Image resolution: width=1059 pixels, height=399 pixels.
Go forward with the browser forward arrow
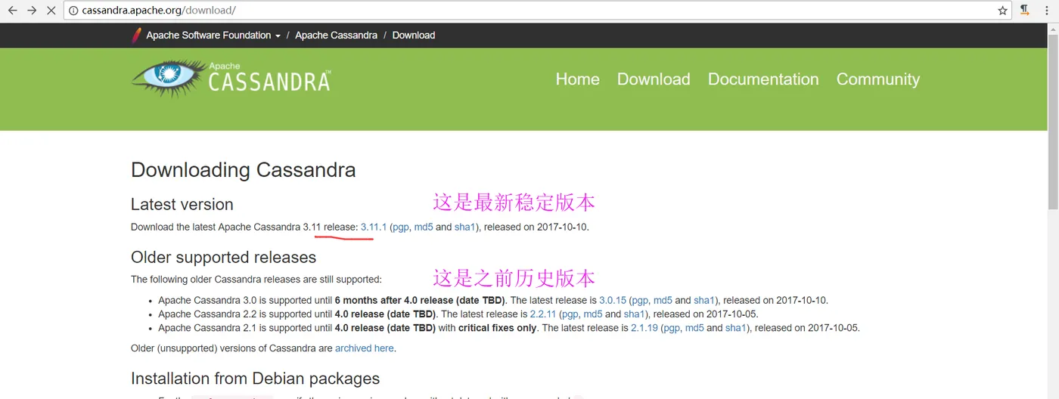pyautogui.click(x=32, y=11)
